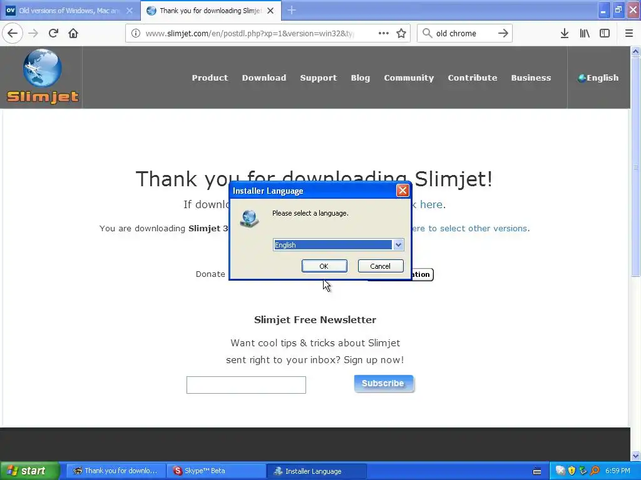Click the yellow security shield tray icon

(x=572, y=471)
